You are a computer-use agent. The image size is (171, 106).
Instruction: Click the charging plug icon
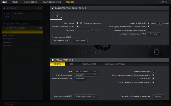coord(81,23)
